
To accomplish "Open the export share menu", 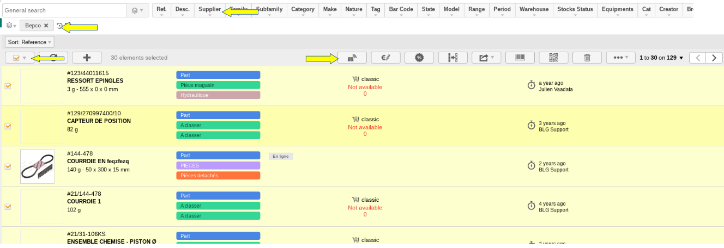I will point(486,58).
